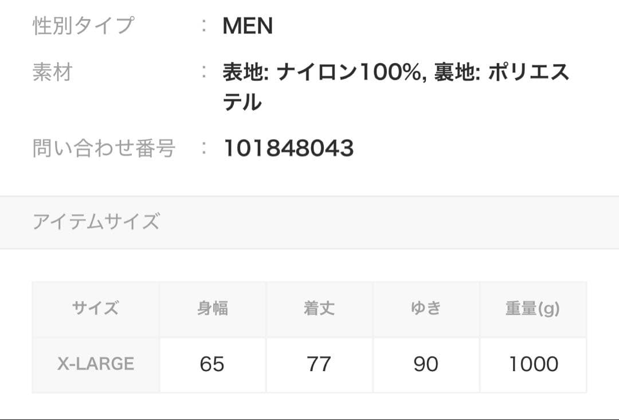Screen dimensions: 619x420
Task: Click the アイテムサイズ section header
Action: click(96, 221)
